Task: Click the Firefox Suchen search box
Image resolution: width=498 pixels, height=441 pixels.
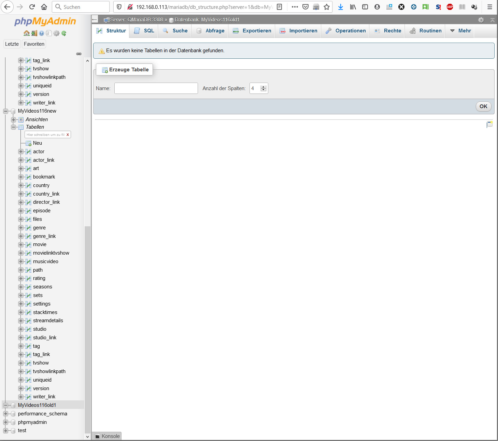Action: click(x=81, y=7)
